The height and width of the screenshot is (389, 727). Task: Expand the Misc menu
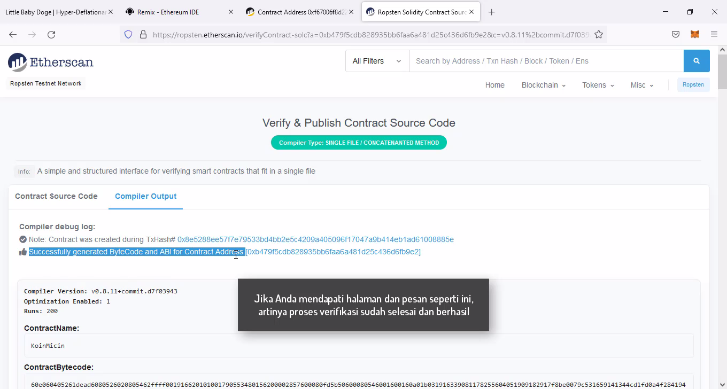[x=641, y=85]
